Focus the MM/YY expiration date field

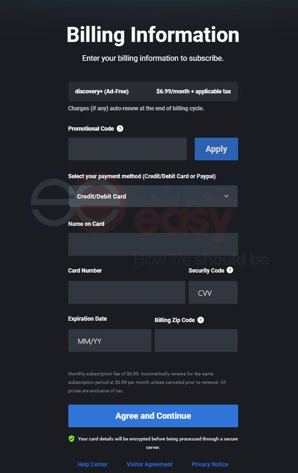110,340
